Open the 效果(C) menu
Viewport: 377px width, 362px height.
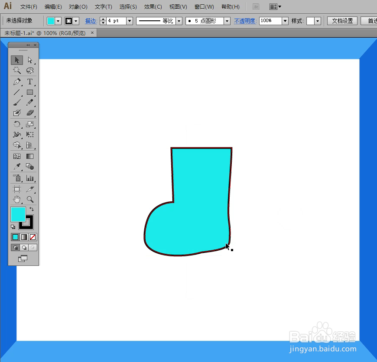point(153,7)
